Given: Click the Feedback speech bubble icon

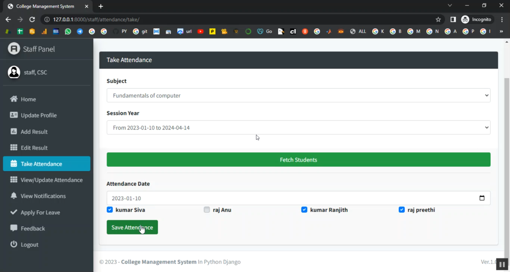Looking at the screenshot, I should pyautogui.click(x=14, y=228).
